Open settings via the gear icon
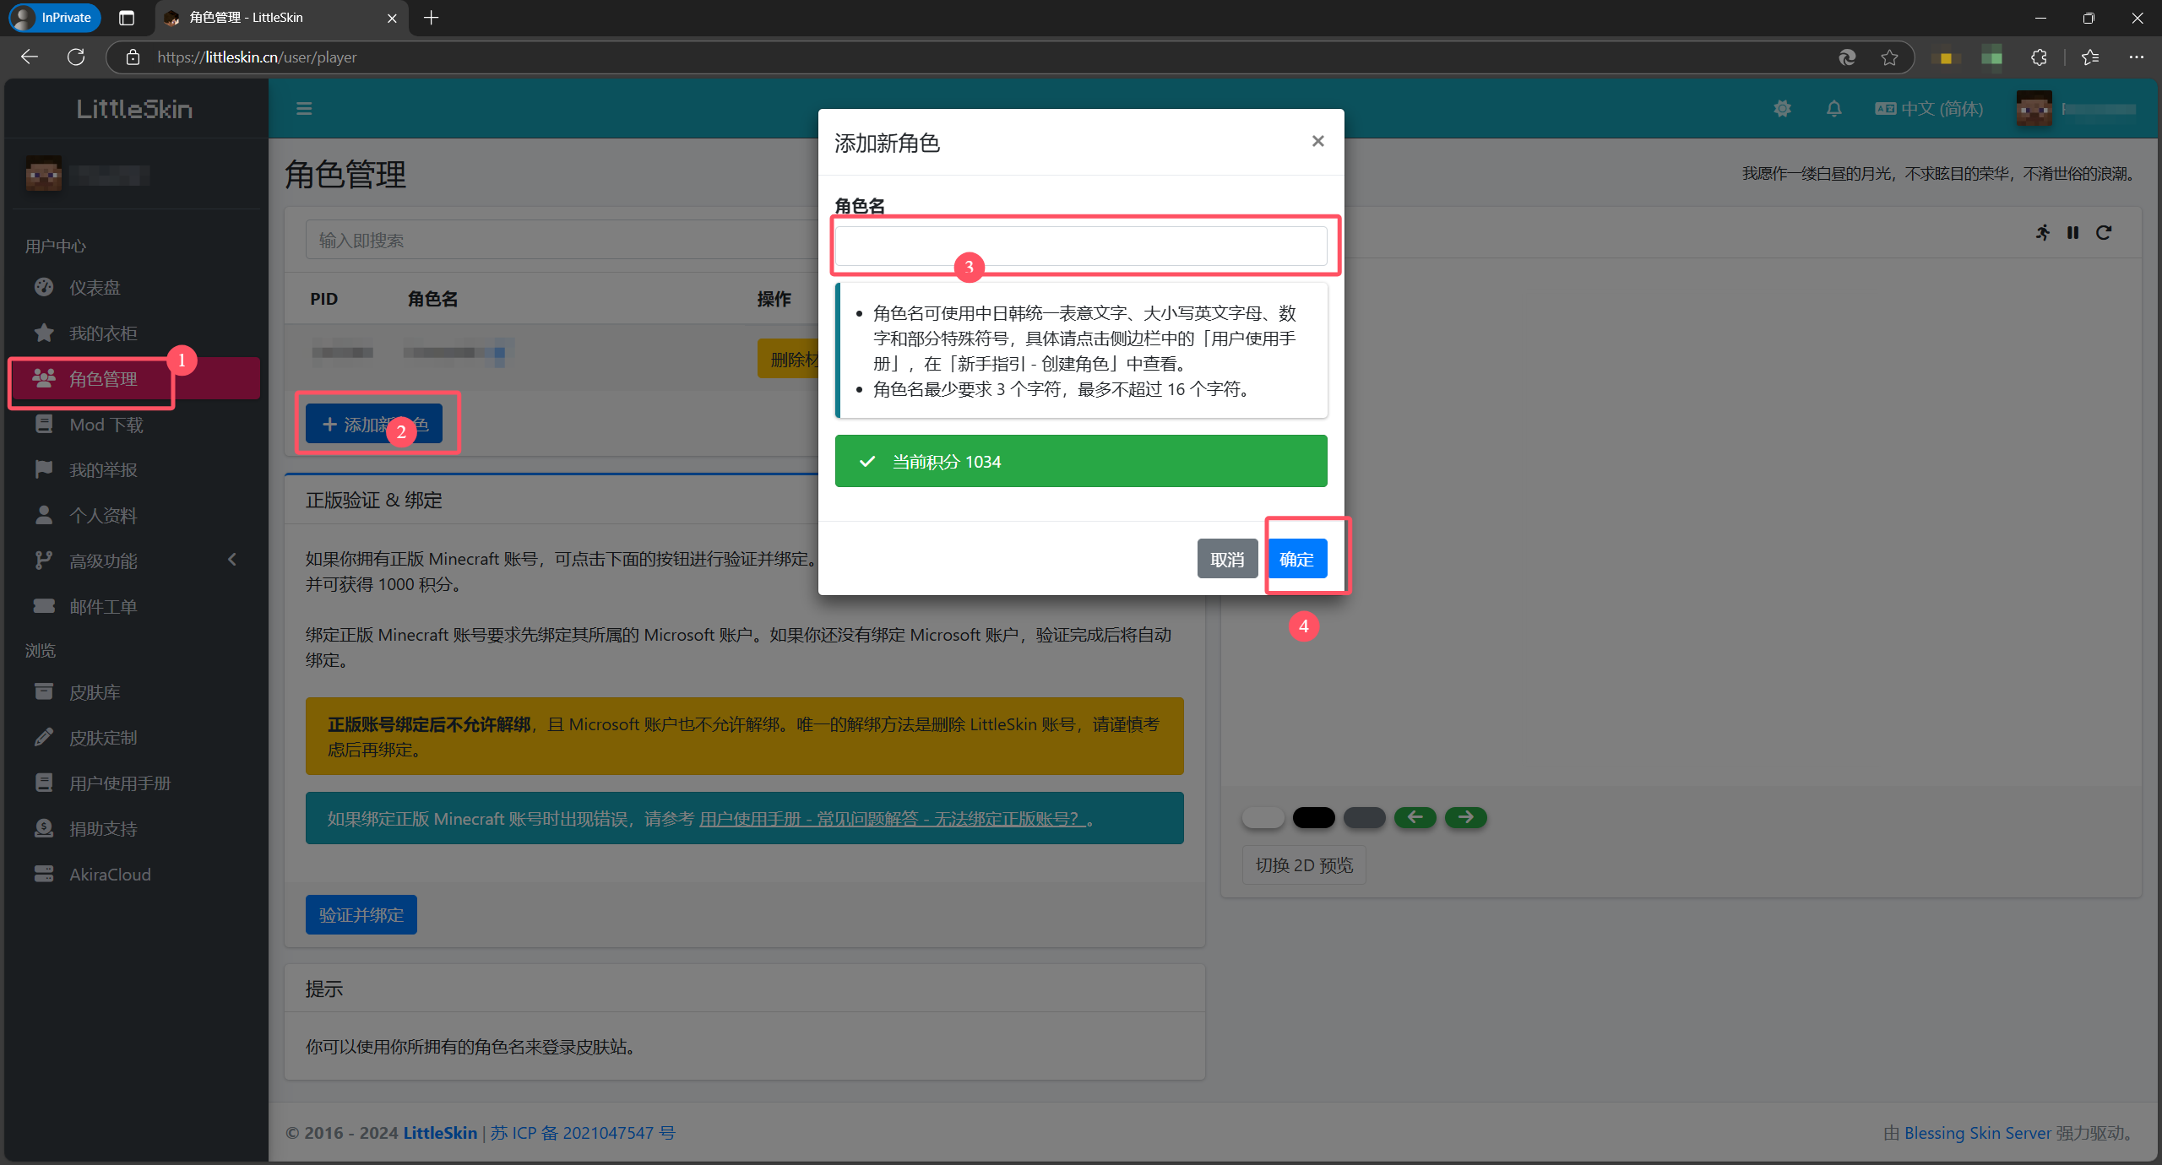The image size is (2162, 1165). [1782, 108]
